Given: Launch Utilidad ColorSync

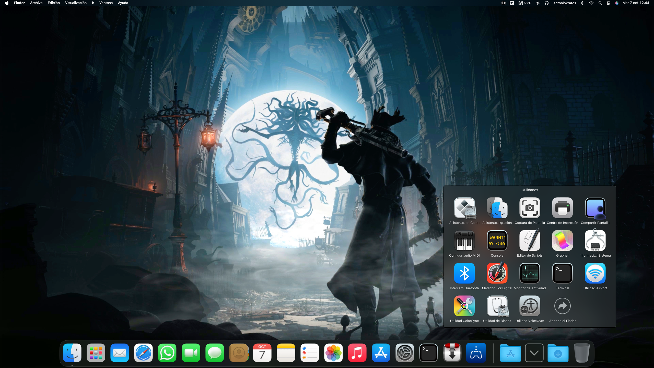Looking at the screenshot, I should coord(464,306).
